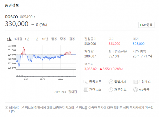This screenshot has height=117, width=159.
Task: Click the 고가 value 333,000
Action: click(114, 44)
